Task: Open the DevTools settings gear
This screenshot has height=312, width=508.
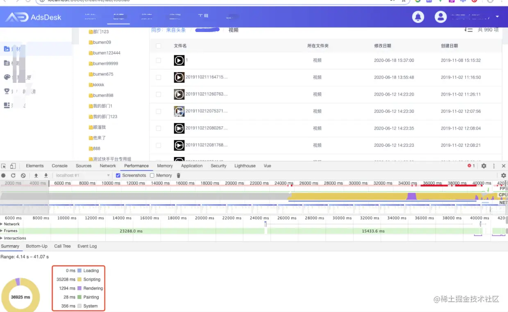Action: pyautogui.click(x=484, y=166)
